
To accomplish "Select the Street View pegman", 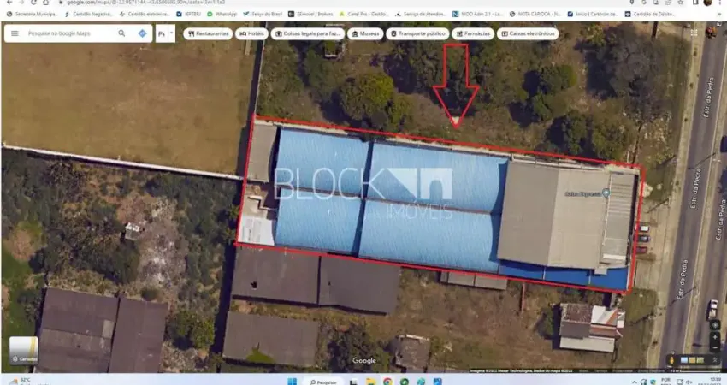I will [671, 360].
